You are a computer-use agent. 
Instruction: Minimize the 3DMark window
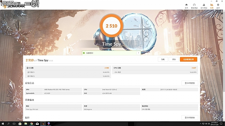coord(211,1)
